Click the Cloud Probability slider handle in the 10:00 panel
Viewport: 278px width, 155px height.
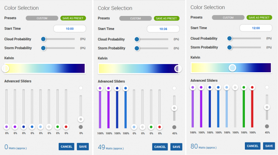click(43, 39)
